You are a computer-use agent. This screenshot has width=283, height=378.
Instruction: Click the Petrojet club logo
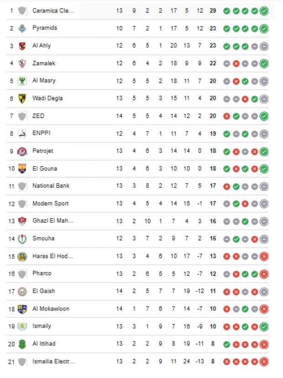(x=22, y=151)
